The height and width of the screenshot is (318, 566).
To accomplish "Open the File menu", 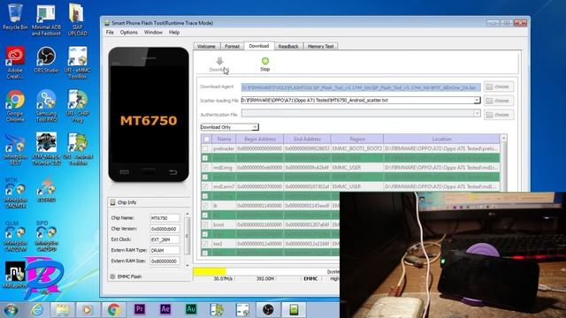I will point(110,32).
